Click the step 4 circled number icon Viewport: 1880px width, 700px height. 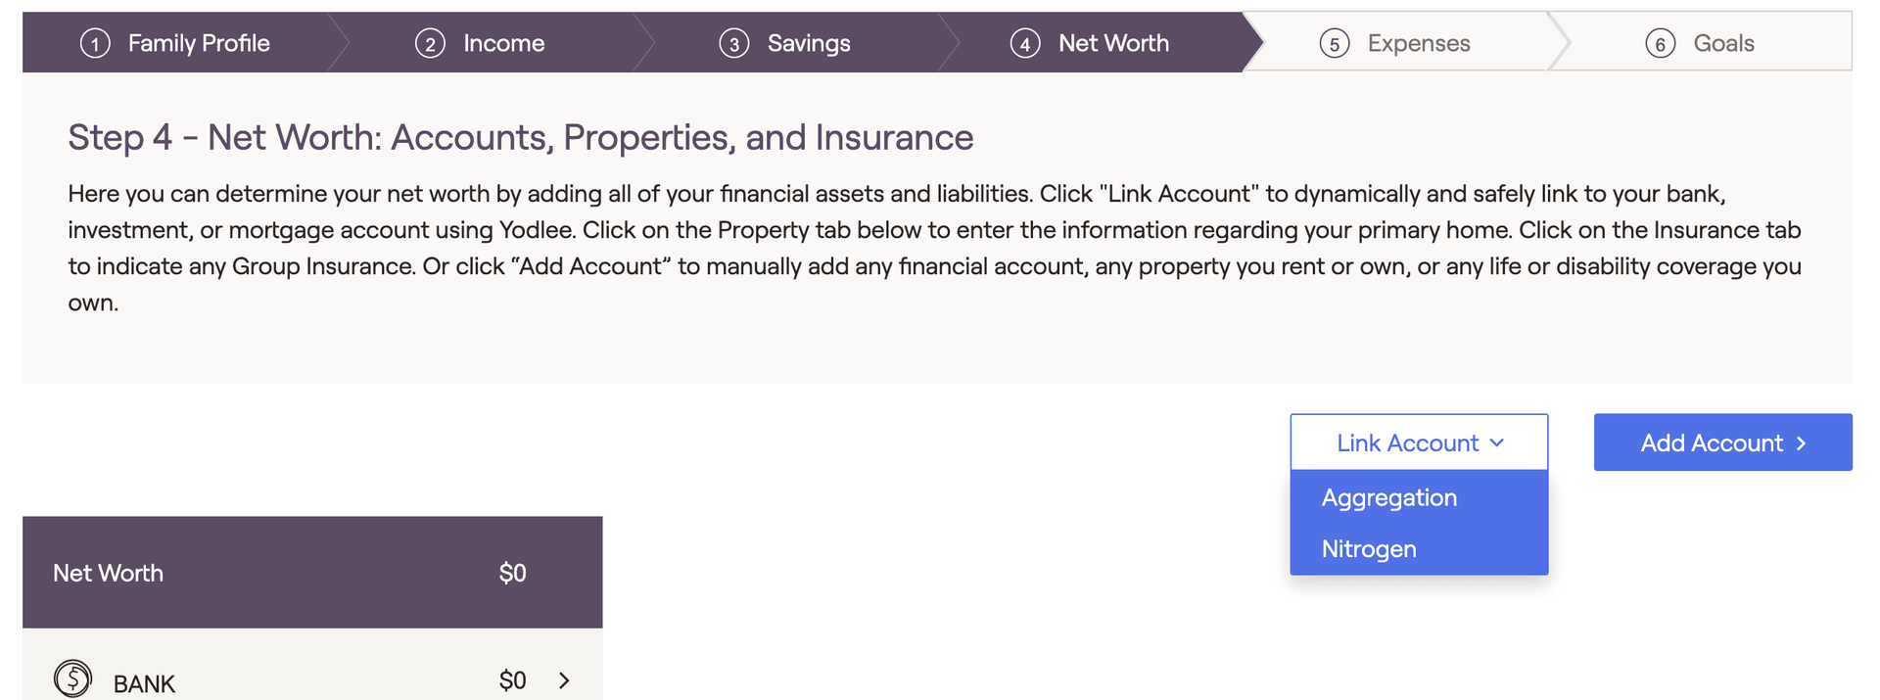point(1025,44)
